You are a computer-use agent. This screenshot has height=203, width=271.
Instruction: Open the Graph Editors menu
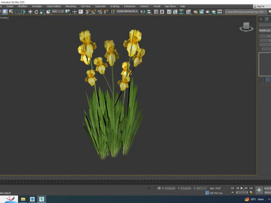tap(54, 6)
